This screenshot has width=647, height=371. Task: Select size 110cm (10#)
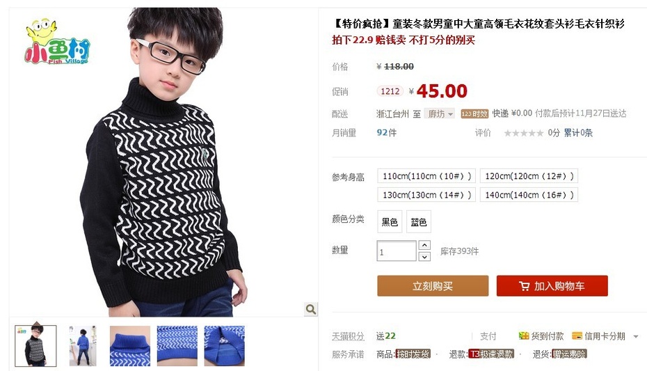point(426,176)
